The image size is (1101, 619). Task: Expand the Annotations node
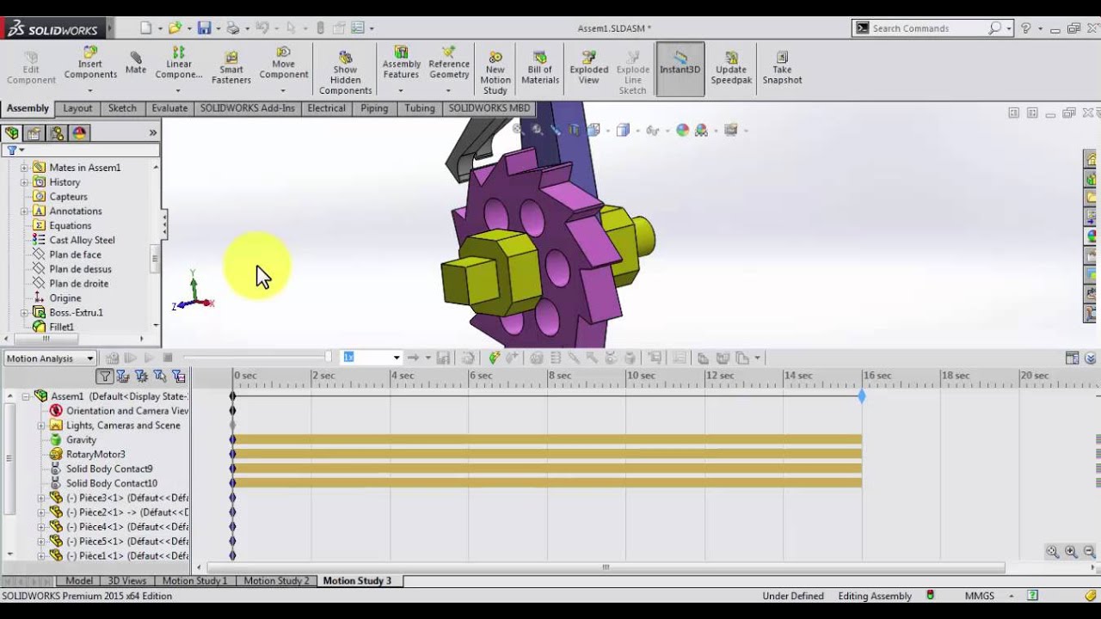click(x=24, y=211)
